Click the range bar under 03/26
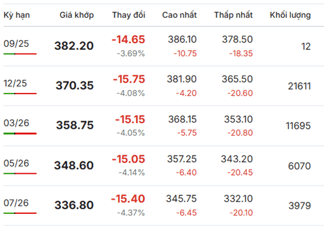This screenshot has width=324, height=228. [x=20, y=134]
